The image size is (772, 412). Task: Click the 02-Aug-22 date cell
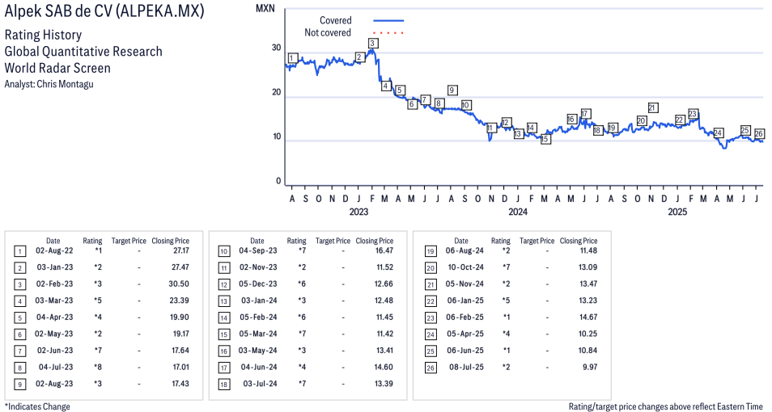pos(54,250)
